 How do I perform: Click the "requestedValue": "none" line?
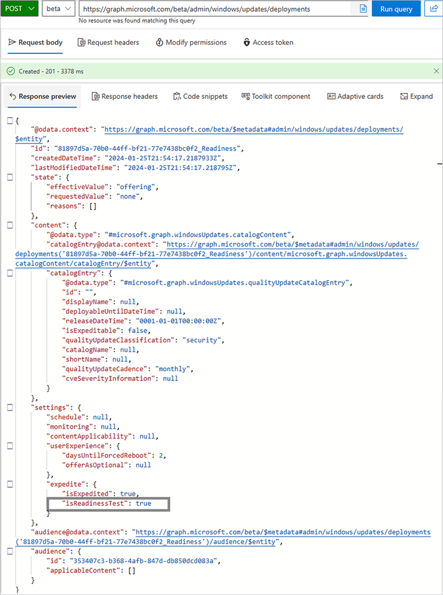tap(95, 197)
